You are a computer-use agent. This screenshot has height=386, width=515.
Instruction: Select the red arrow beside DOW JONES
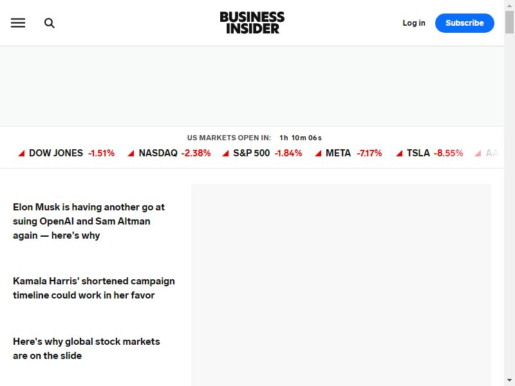(21, 153)
